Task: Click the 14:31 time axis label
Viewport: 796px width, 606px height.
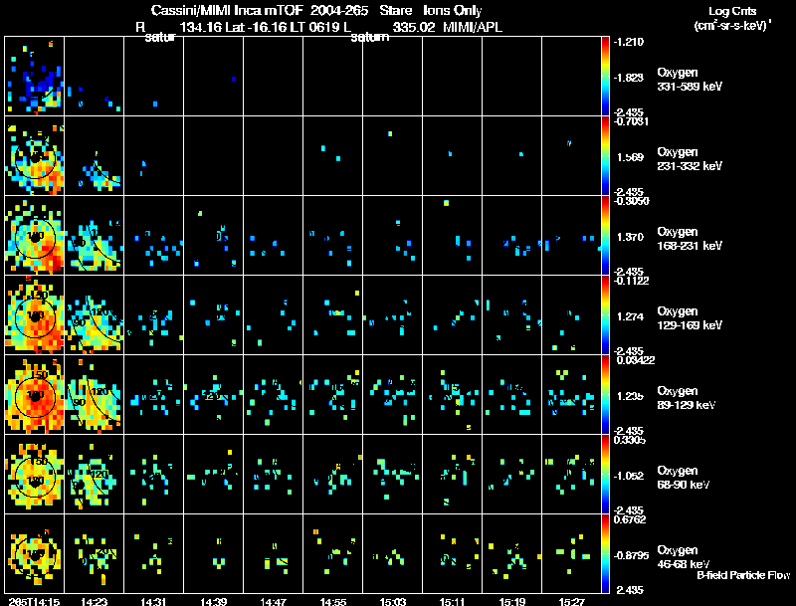Action: (154, 602)
